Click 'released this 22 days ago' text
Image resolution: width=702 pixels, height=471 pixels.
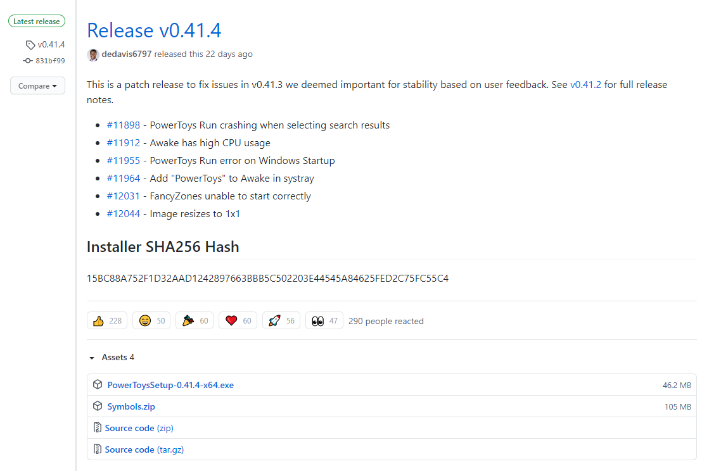203,54
